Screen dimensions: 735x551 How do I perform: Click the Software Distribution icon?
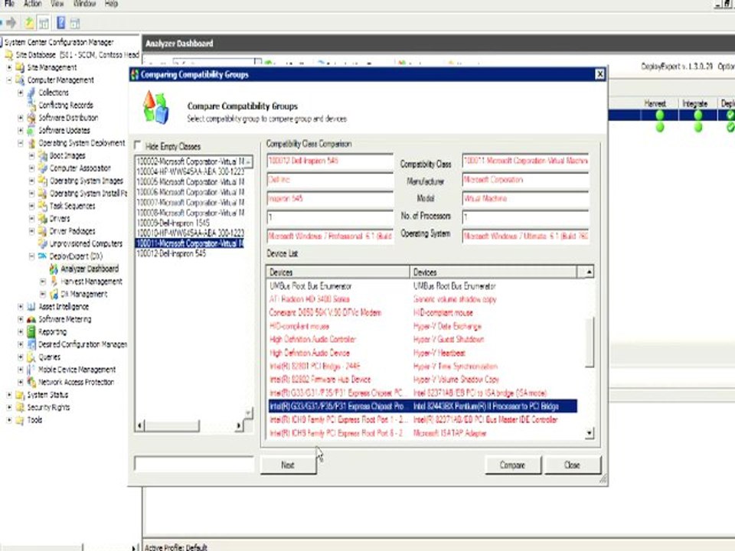click(x=31, y=118)
